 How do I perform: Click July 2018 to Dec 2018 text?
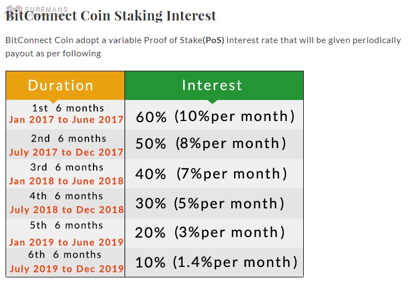pos(66,209)
